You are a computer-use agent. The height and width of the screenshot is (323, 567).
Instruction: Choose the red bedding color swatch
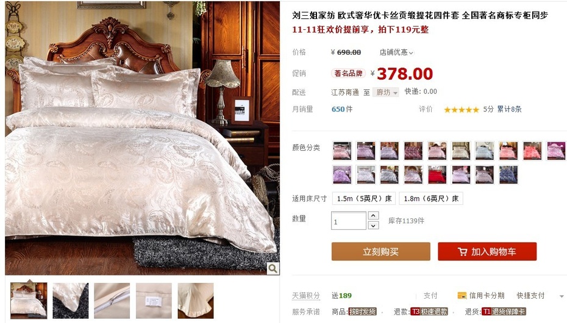click(437, 175)
